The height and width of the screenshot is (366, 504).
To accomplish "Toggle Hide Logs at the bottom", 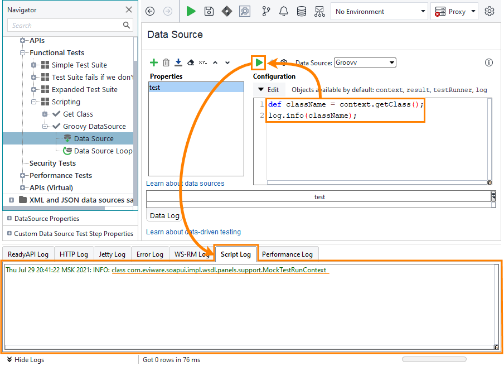I will (26, 360).
